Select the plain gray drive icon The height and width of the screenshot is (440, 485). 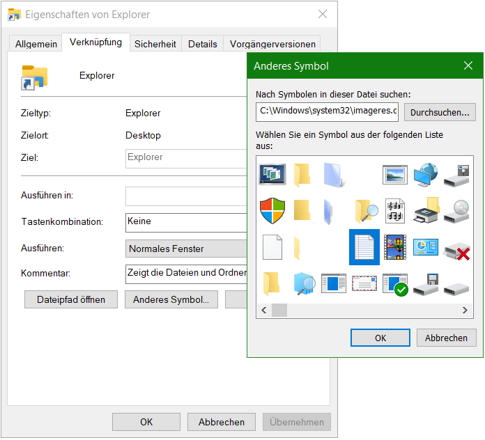tap(456, 289)
